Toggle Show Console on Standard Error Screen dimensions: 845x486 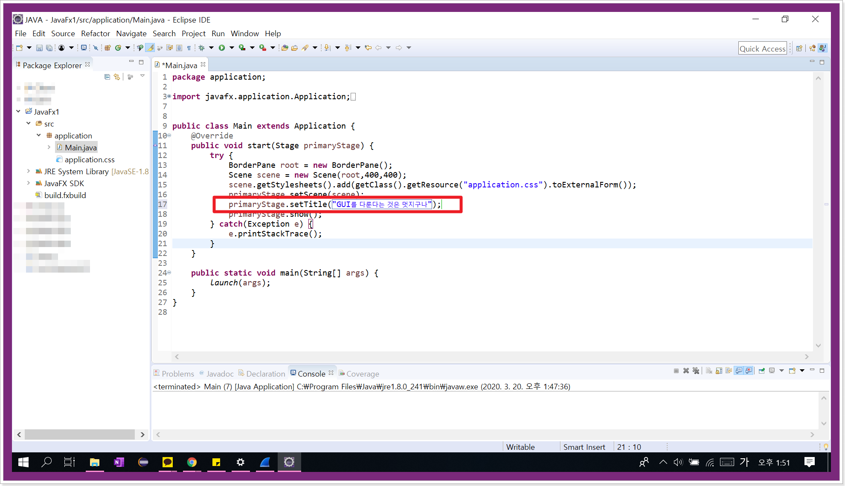click(748, 371)
